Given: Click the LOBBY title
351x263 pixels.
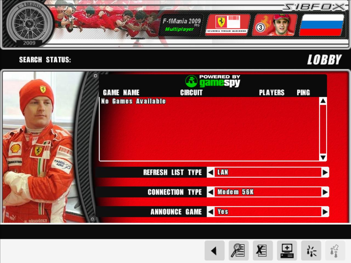Looking at the screenshot, I should [324, 60].
